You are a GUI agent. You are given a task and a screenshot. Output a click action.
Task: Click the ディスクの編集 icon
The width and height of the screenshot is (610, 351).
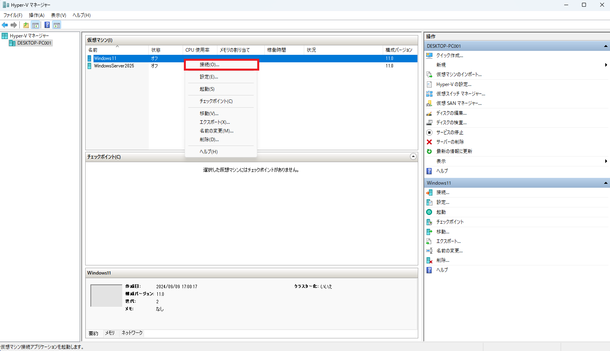click(x=429, y=113)
